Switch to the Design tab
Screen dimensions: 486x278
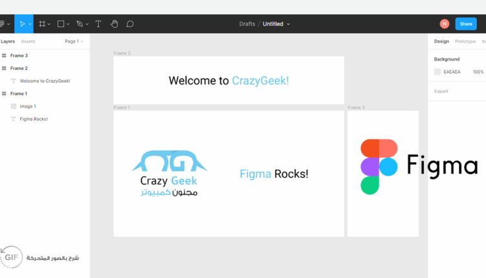[x=441, y=41]
